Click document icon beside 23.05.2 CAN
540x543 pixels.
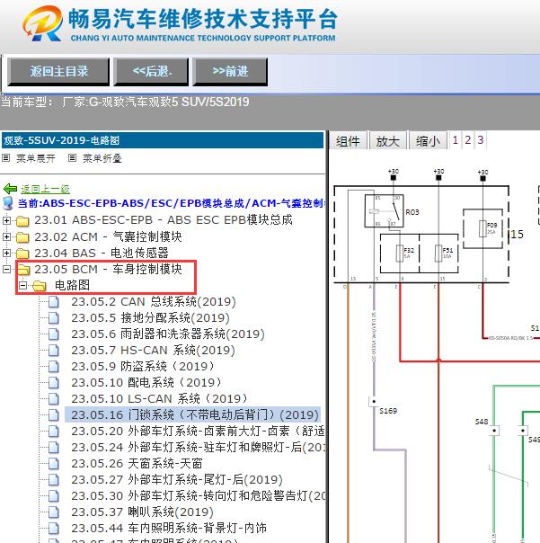[54, 302]
